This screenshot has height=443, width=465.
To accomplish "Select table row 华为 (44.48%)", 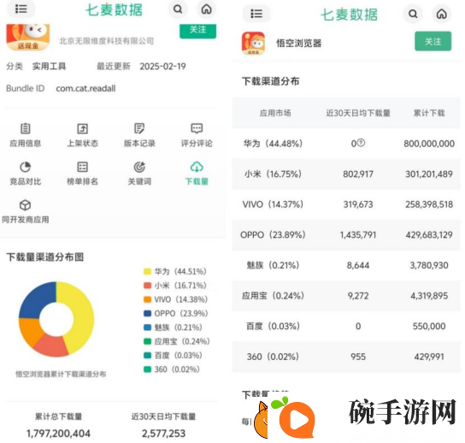I will pos(346,144).
